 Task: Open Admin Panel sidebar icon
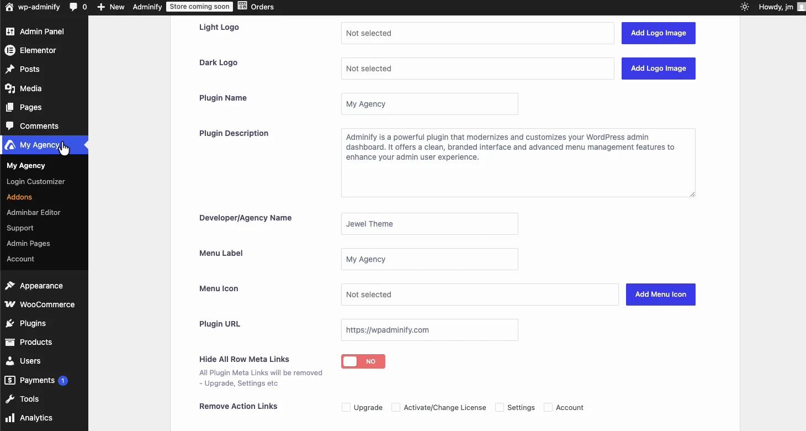click(10, 31)
